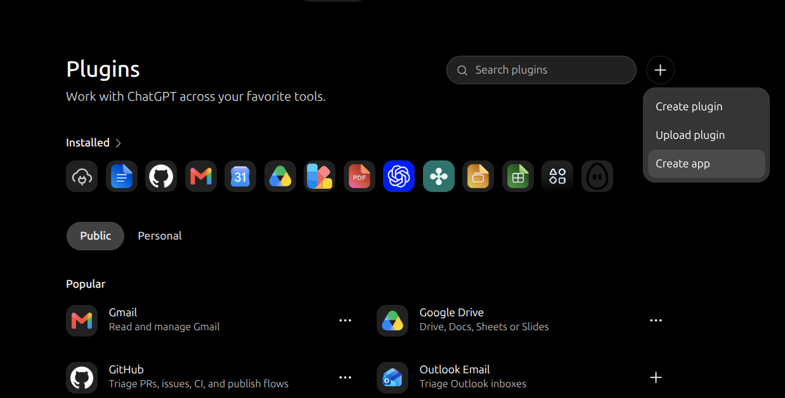Viewport: 785px width, 398px height.
Task: Open the GitHub icon in the Installed row
Action: tap(161, 176)
